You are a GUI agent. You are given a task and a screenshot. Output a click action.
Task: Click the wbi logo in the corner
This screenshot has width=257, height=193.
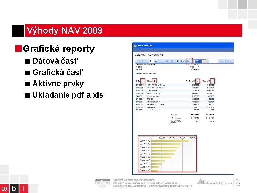click(x=14, y=189)
